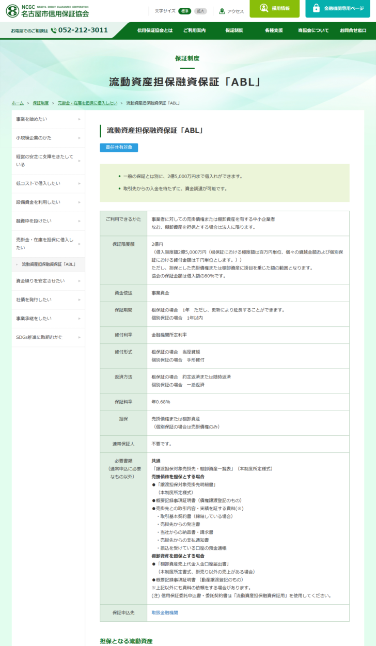The image size is (376, 646).
Task: Open the ご利用案内 menu
Action: 194,30
